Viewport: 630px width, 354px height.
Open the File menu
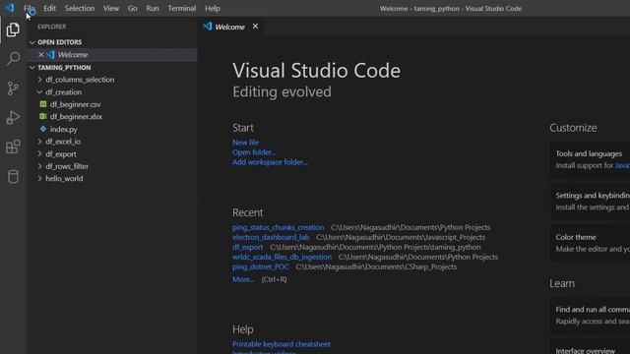tap(30, 8)
